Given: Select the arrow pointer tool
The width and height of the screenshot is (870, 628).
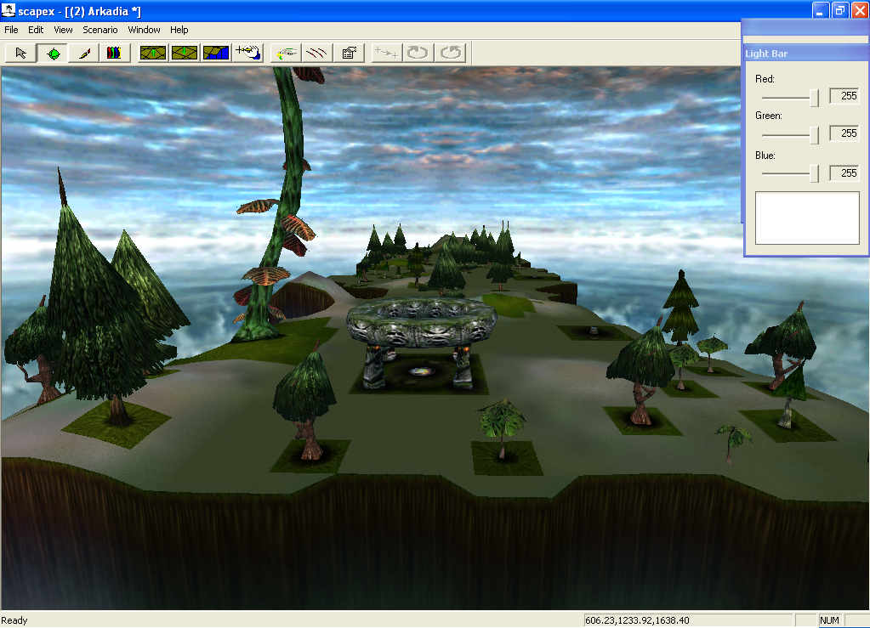Looking at the screenshot, I should (21, 54).
